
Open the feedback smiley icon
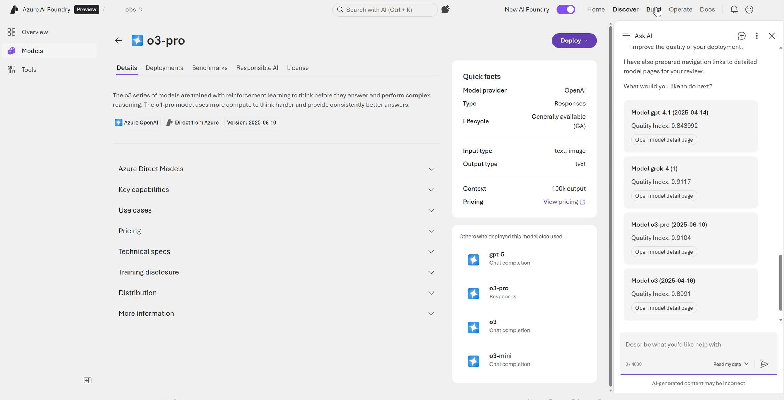(750, 9)
